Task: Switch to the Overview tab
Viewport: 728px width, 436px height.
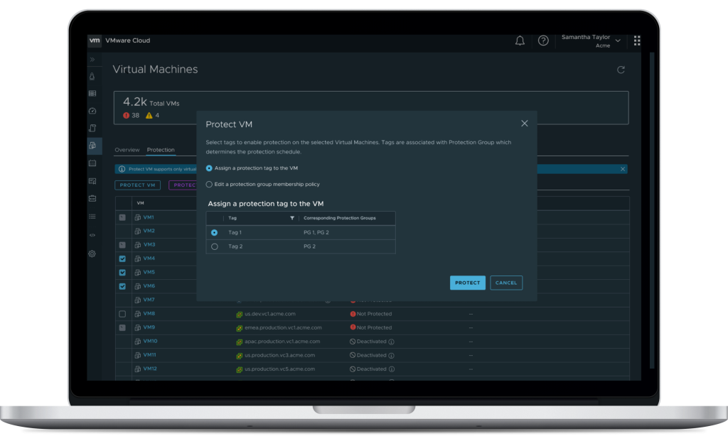Action: click(127, 150)
